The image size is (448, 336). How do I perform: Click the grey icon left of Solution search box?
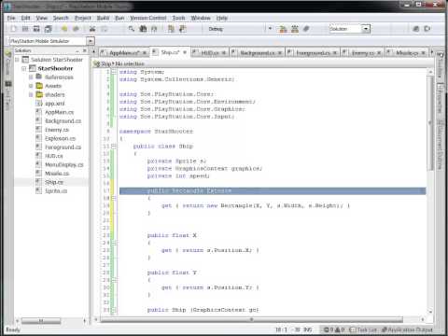tap(306, 29)
